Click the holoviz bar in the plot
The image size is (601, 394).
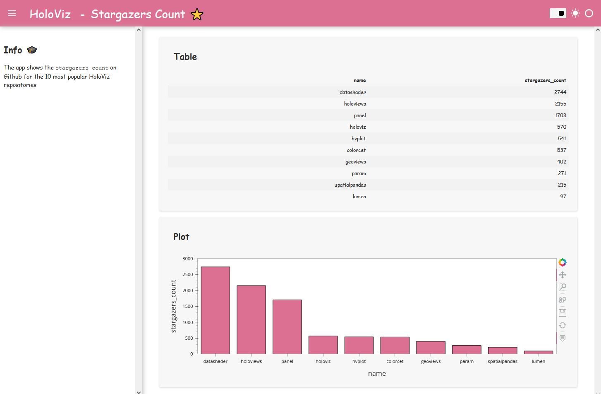click(323, 345)
